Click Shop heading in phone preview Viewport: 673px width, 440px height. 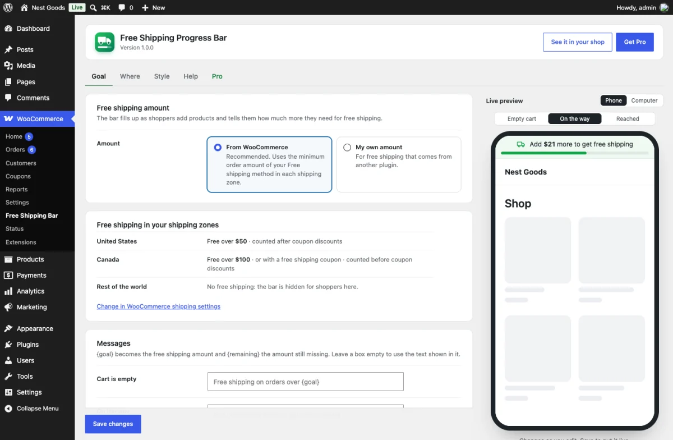click(518, 204)
